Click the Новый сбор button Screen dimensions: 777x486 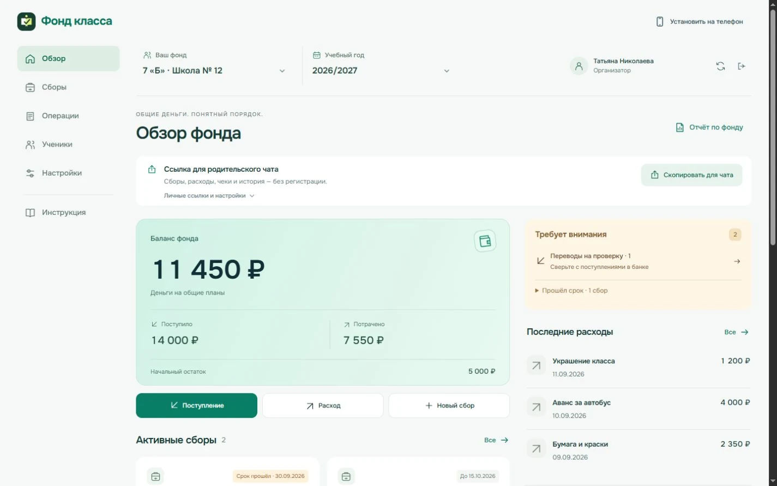coord(449,405)
